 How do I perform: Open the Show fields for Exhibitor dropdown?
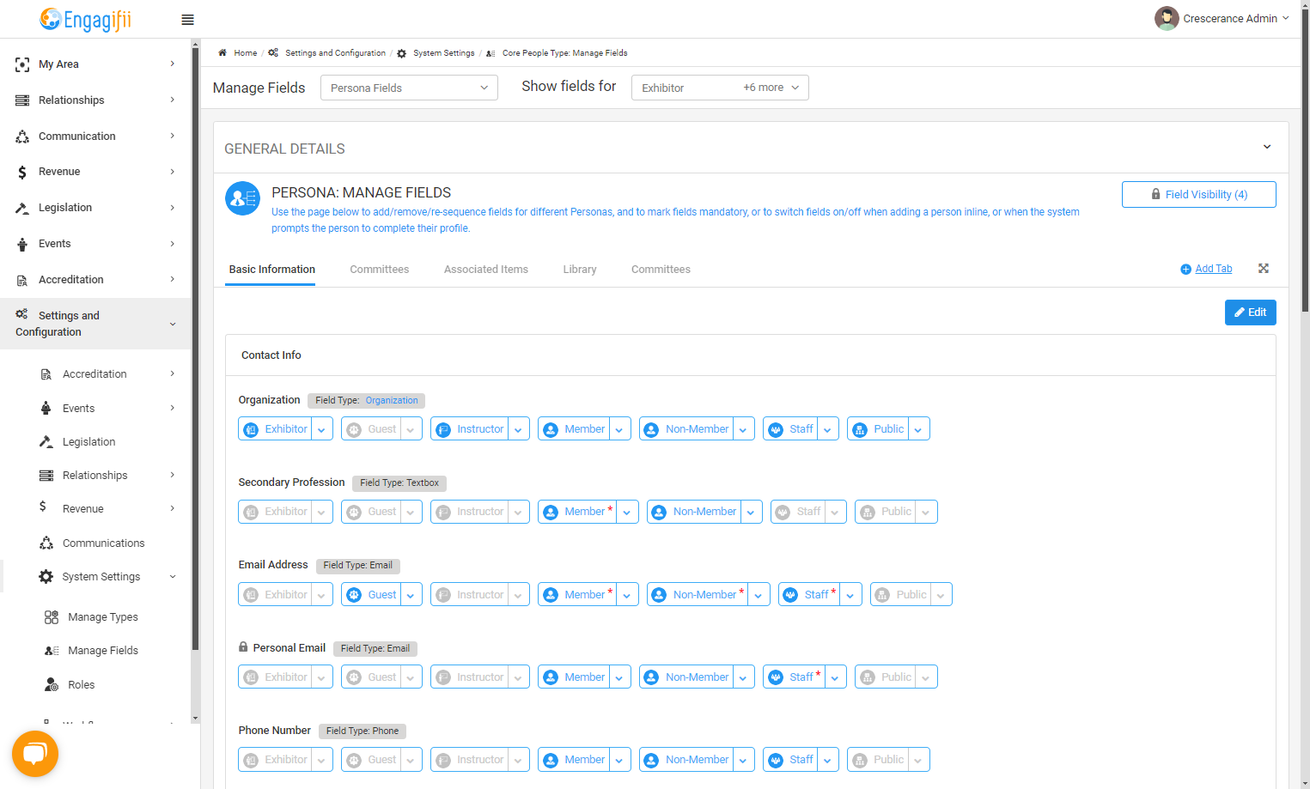point(720,88)
